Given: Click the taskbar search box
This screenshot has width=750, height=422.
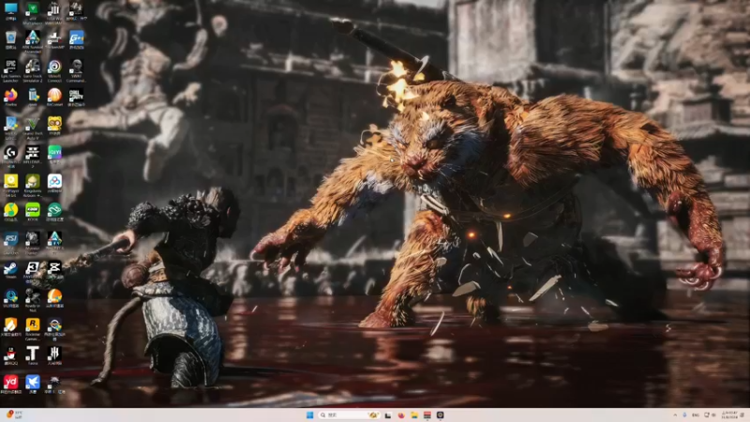Looking at the screenshot, I should [x=350, y=414].
